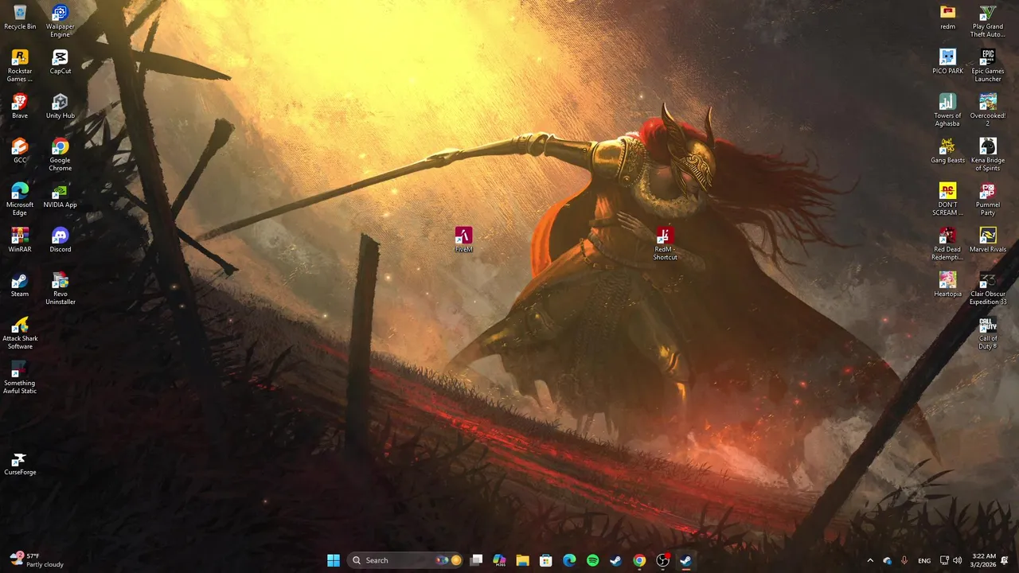
Task: Select the Overcooked! 2 icon
Action: pos(988,111)
